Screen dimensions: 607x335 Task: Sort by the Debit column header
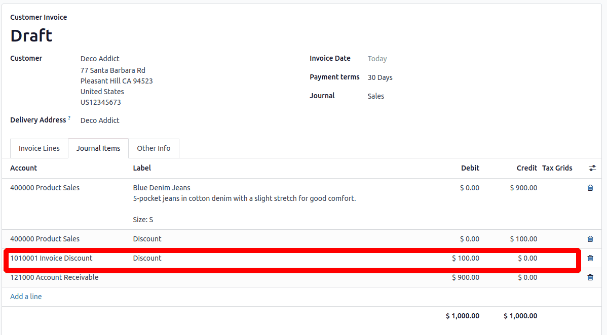pyautogui.click(x=470, y=168)
